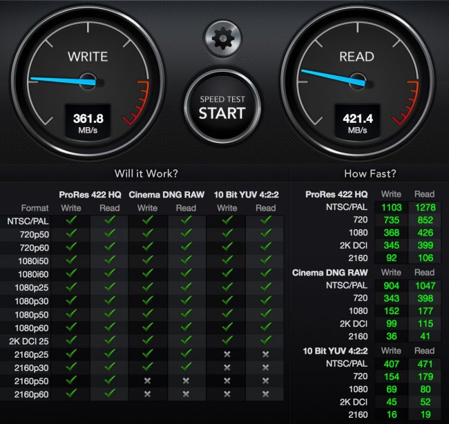Select the 2K DCI 25 format row label
Viewport: 449px width, 424px height.
(29, 341)
